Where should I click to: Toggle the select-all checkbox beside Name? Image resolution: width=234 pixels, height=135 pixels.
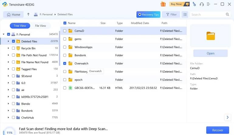click(x=65, y=23)
